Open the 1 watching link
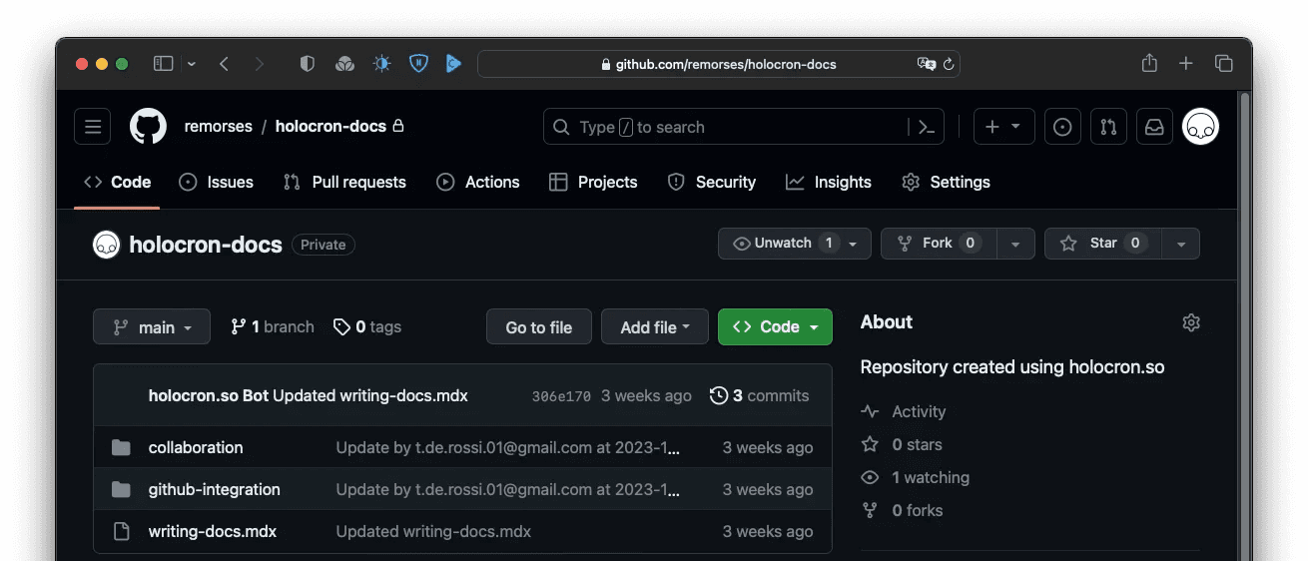 (x=916, y=477)
